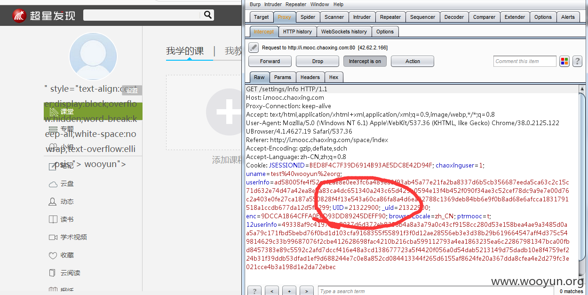
Task: Select the Proxy Options sub-tab
Action: (385, 32)
